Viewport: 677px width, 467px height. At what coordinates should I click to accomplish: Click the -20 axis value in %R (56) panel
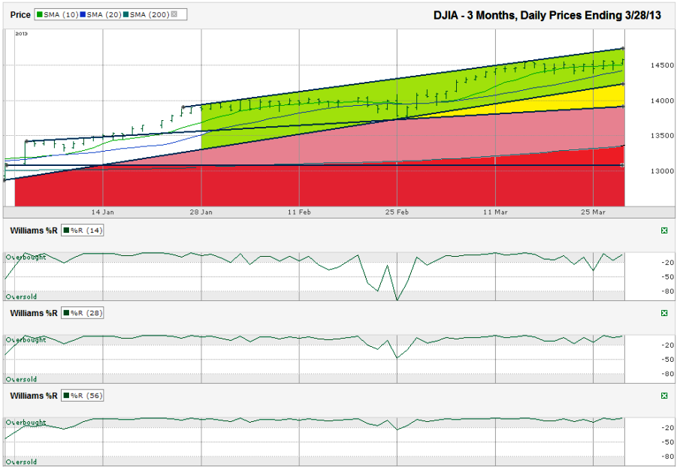coord(668,428)
